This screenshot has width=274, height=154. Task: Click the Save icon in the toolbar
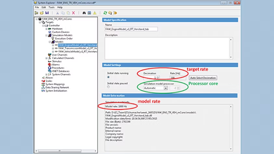point(47,13)
